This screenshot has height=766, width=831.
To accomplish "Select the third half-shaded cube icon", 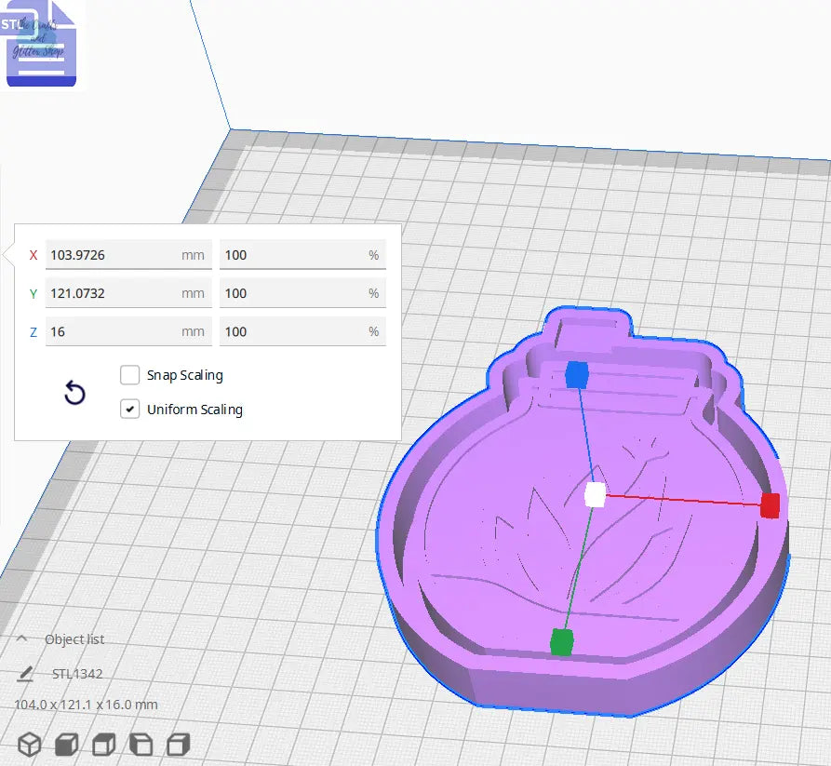I will (x=101, y=744).
